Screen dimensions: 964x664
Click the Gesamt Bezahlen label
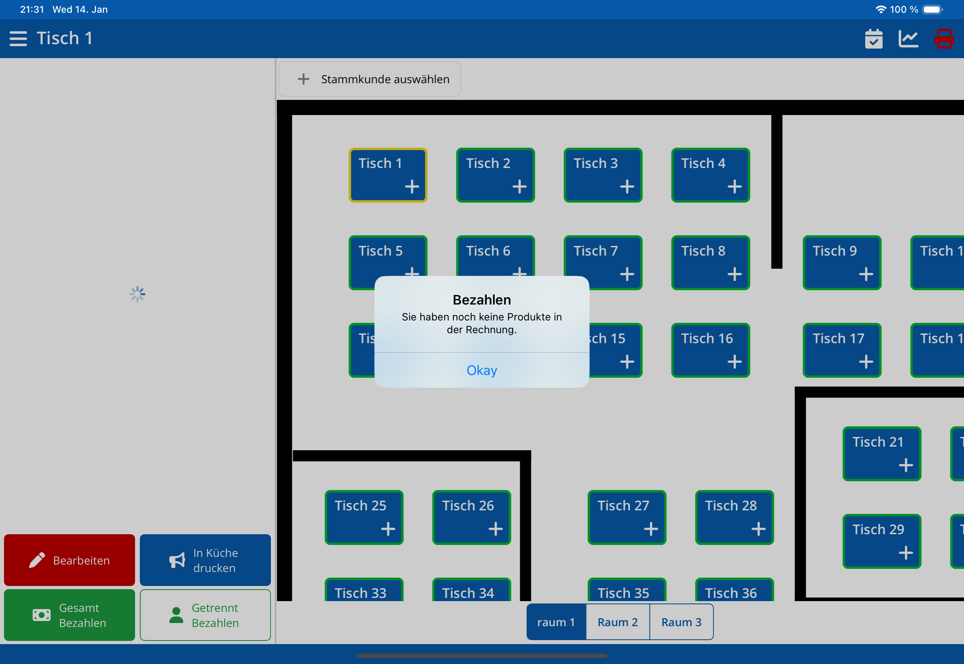pyautogui.click(x=82, y=615)
